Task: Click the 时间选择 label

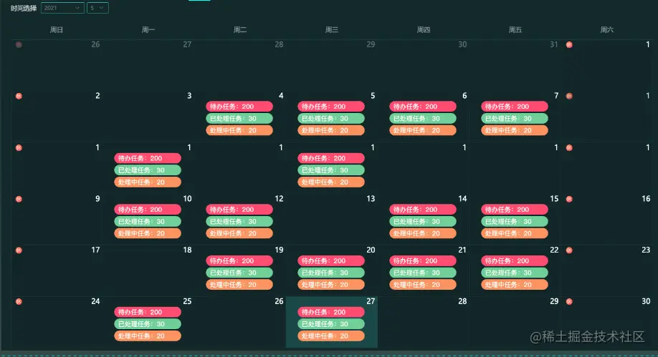Action: tap(24, 8)
